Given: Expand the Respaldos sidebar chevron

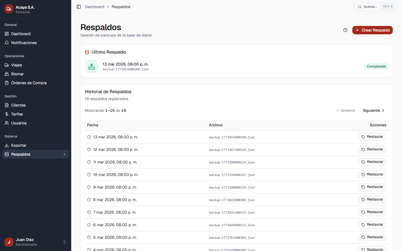Looking at the screenshot, I should [64, 154].
